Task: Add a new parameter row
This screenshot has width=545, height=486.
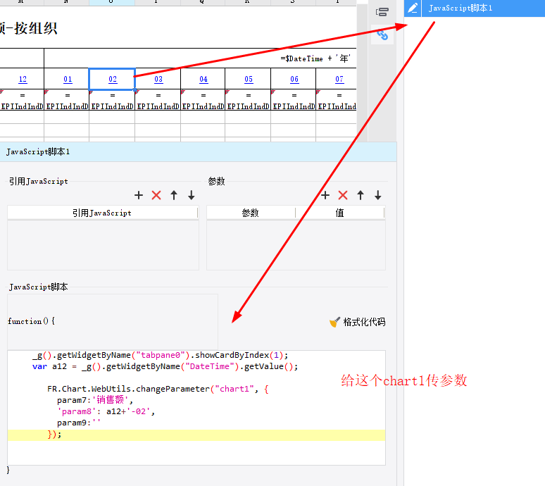Action: coord(325,195)
